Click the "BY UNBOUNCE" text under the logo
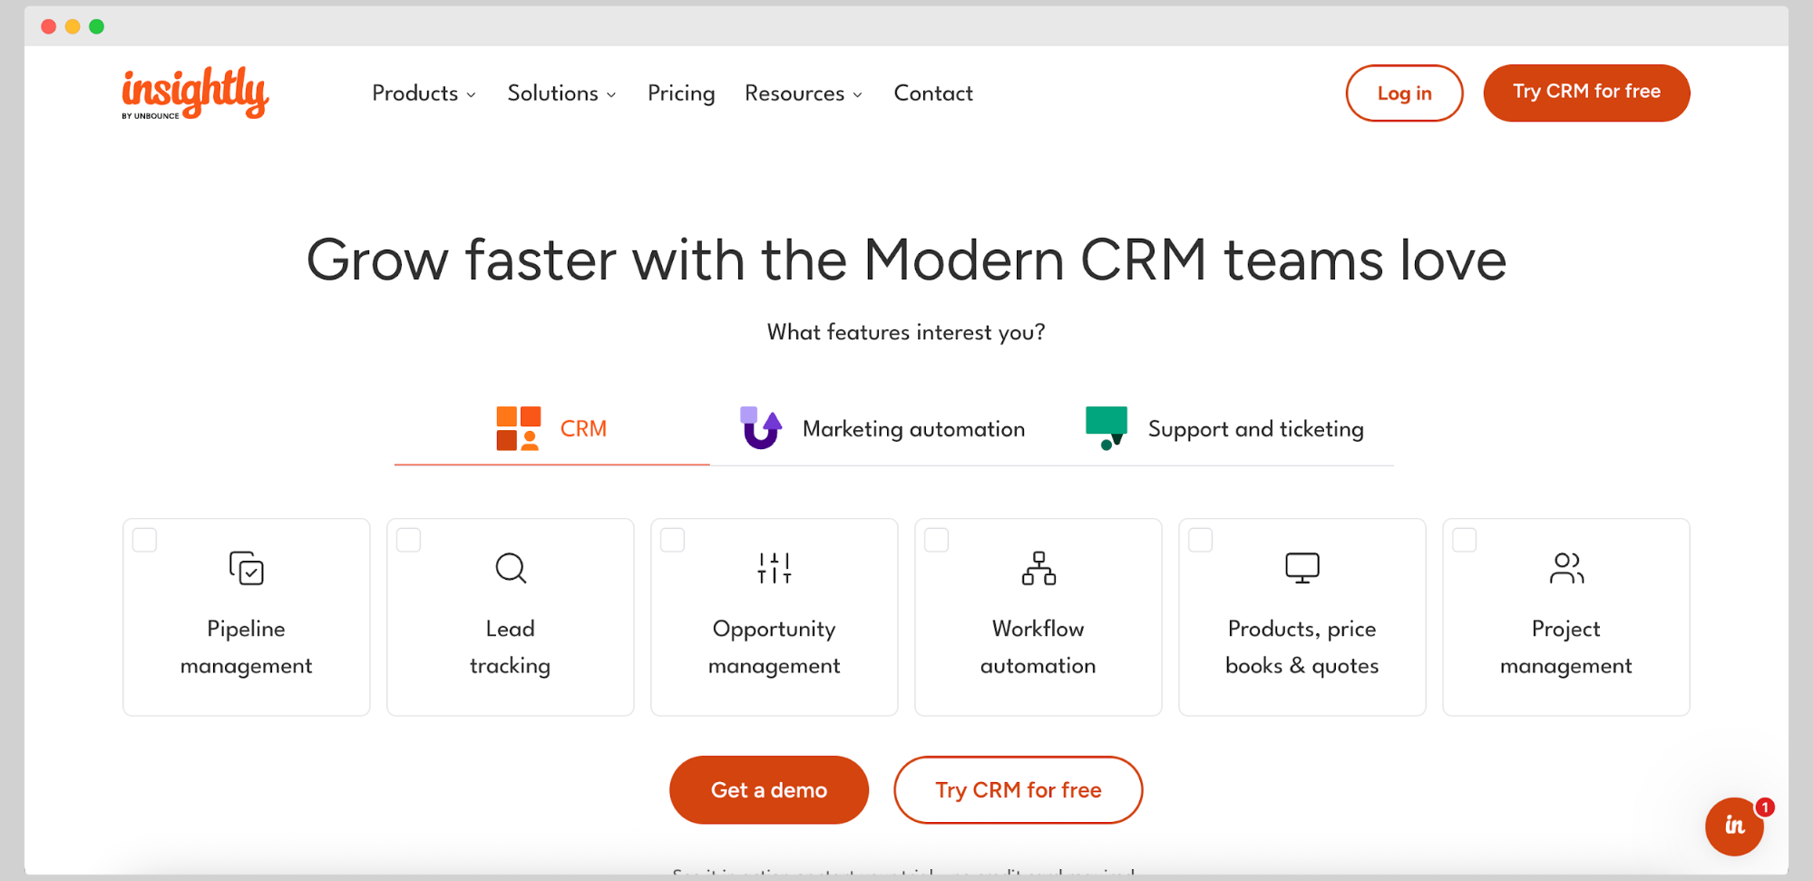This screenshot has width=1813, height=881. (x=151, y=116)
